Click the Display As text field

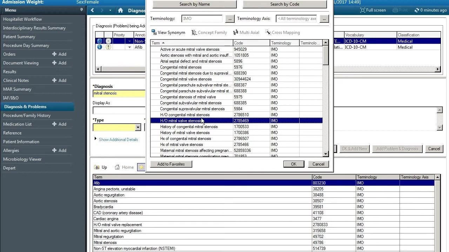[x=119, y=110]
